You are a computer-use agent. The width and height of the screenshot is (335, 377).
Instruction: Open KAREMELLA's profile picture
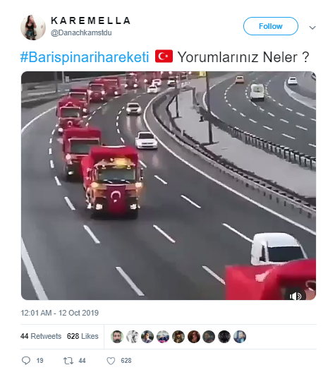(x=33, y=28)
